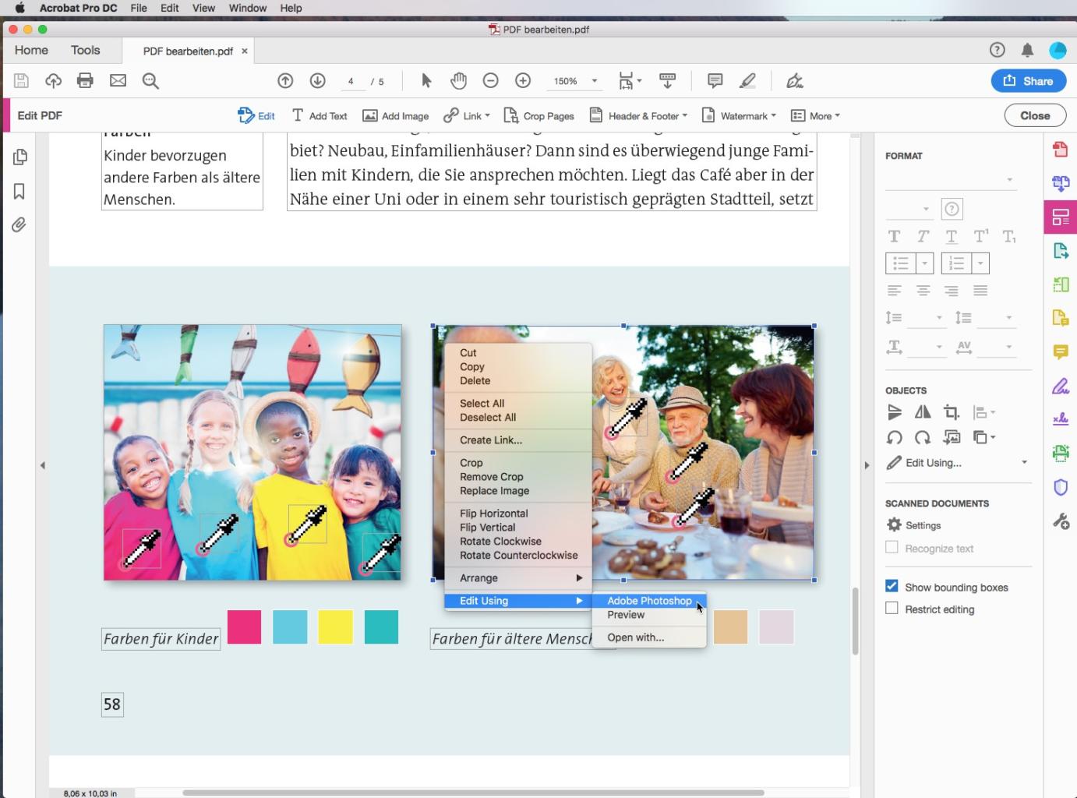Switch to the Tools tab
This screenshot has width=1077, height=798.
click(x=85, y=50)
